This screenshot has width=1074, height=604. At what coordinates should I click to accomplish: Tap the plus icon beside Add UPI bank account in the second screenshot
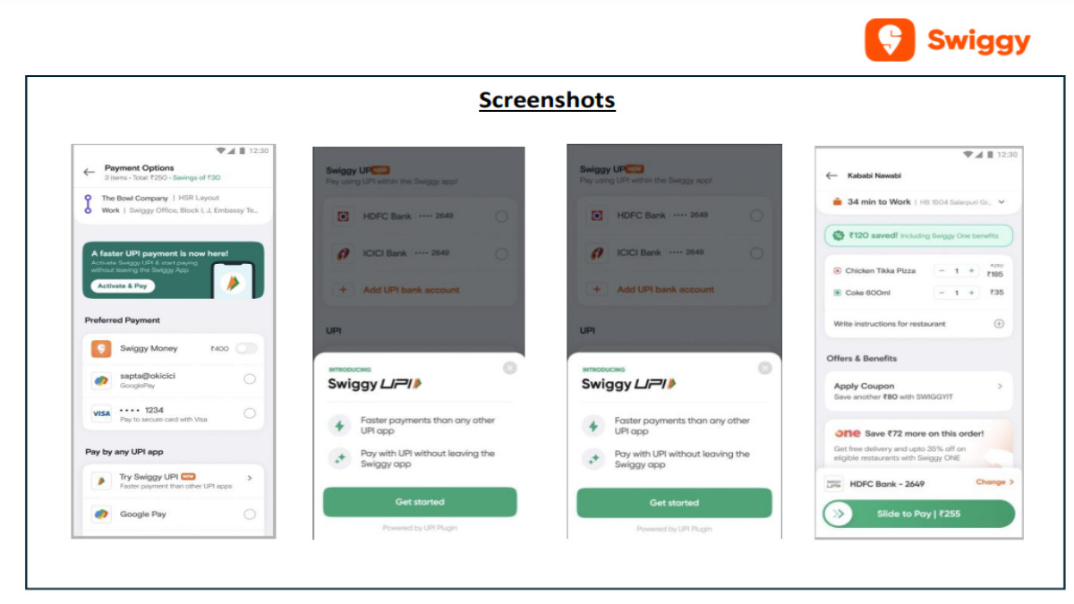point(343,290)
